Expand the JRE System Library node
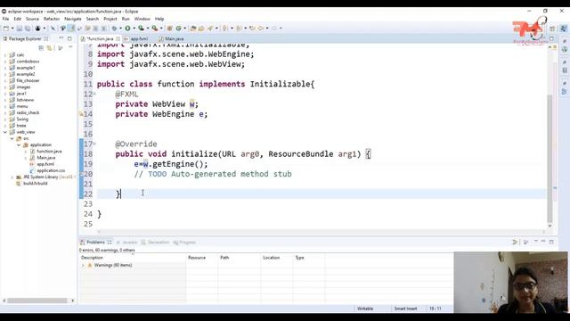570x321 pixels. (12, 177)
